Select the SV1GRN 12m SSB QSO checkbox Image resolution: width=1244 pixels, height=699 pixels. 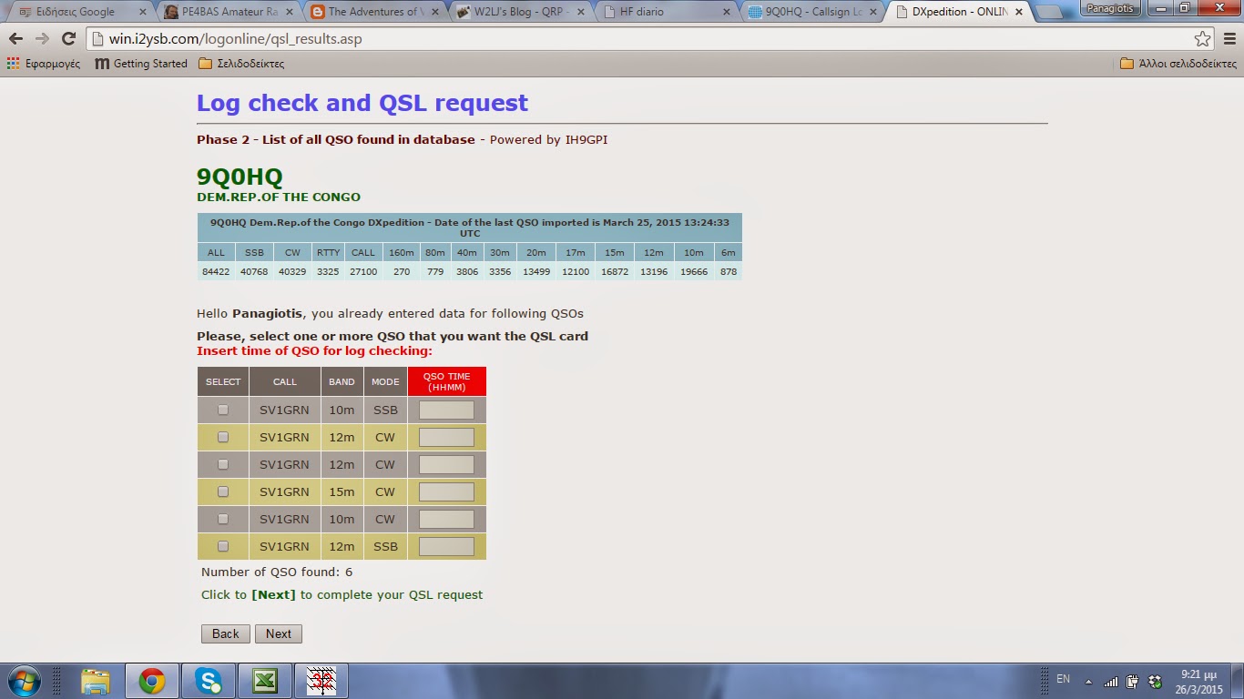click(222, 546)
